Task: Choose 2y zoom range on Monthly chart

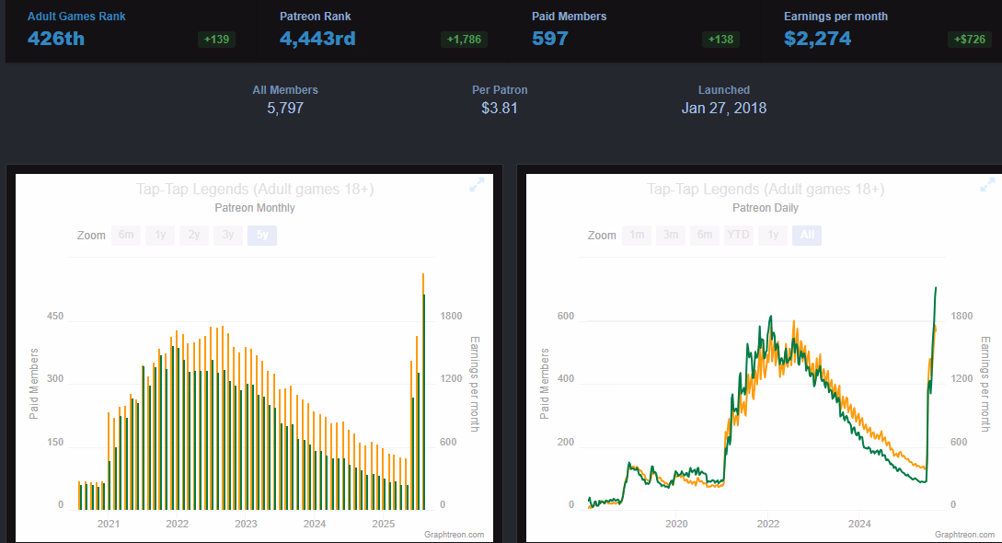Action: coord(194,236)
